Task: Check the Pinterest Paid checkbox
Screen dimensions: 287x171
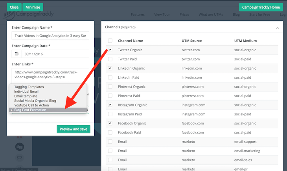Action: tap(110, 95)
